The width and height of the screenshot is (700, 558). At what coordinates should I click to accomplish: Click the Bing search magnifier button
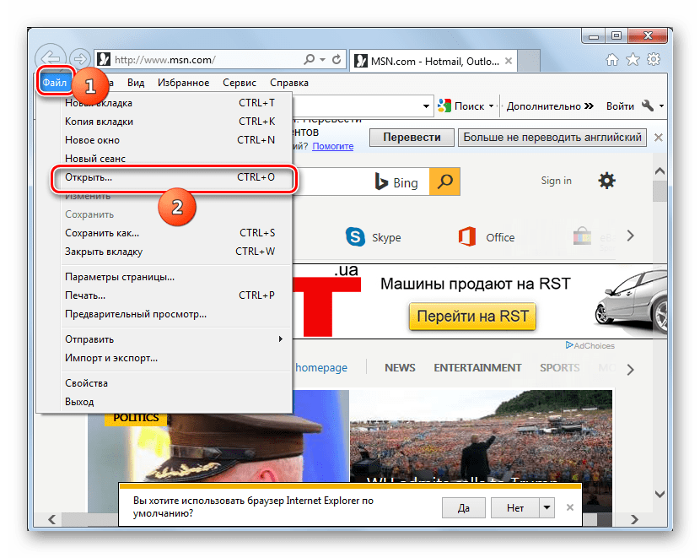point(446,181)
